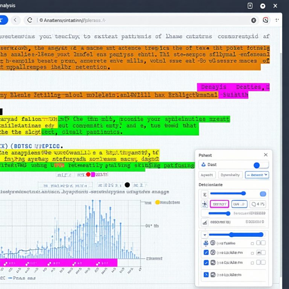289x289 pixels.
Task: Click the Detcionlante section label
Action: [210, 185]
